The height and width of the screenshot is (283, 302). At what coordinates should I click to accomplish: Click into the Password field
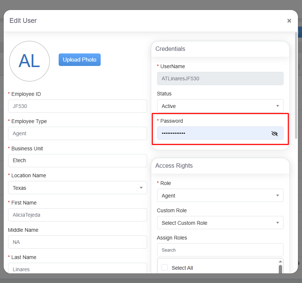coord(212,133)
